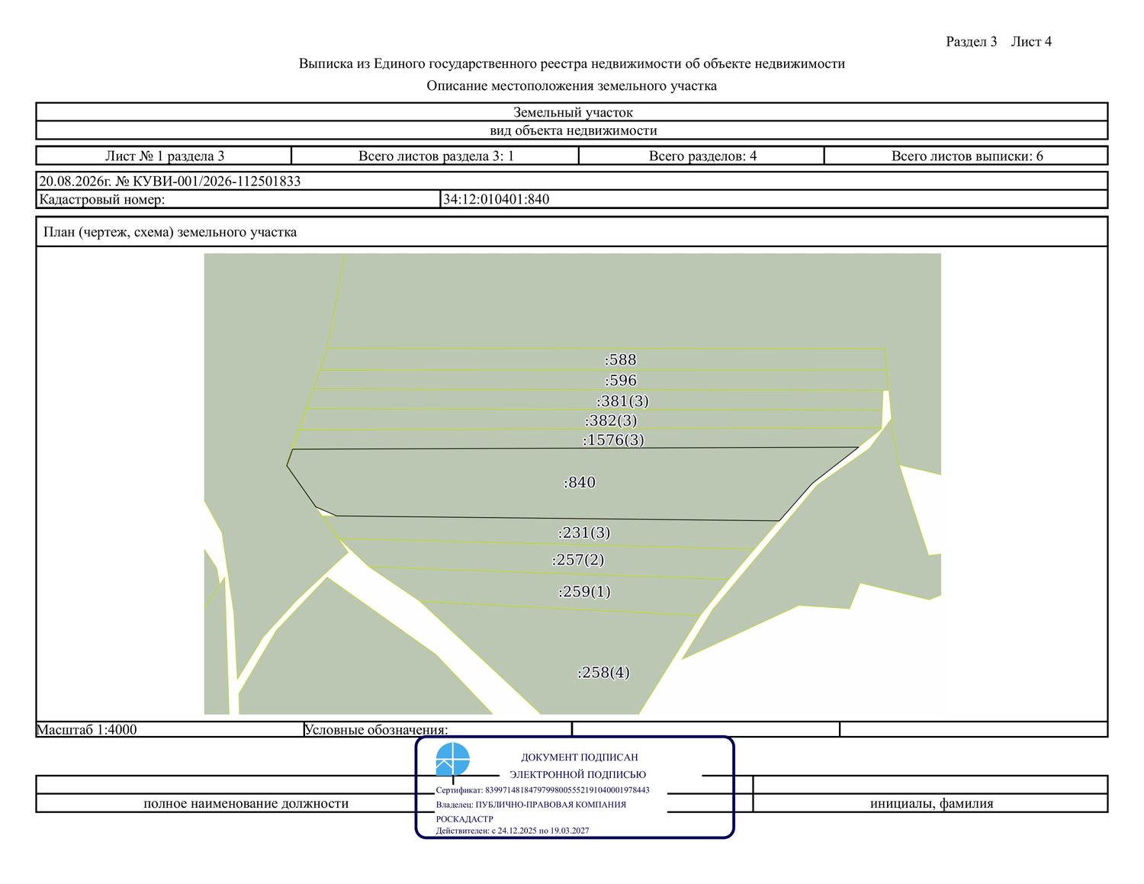
Task: Click the certificate number line in the stamp
Action: click(543, 790)
